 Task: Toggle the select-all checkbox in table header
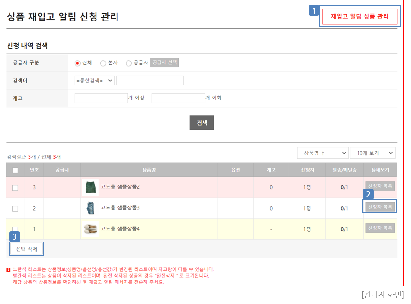coord(15,170)
